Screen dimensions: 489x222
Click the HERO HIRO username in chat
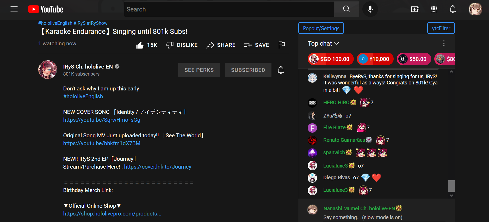coord(336,103)
